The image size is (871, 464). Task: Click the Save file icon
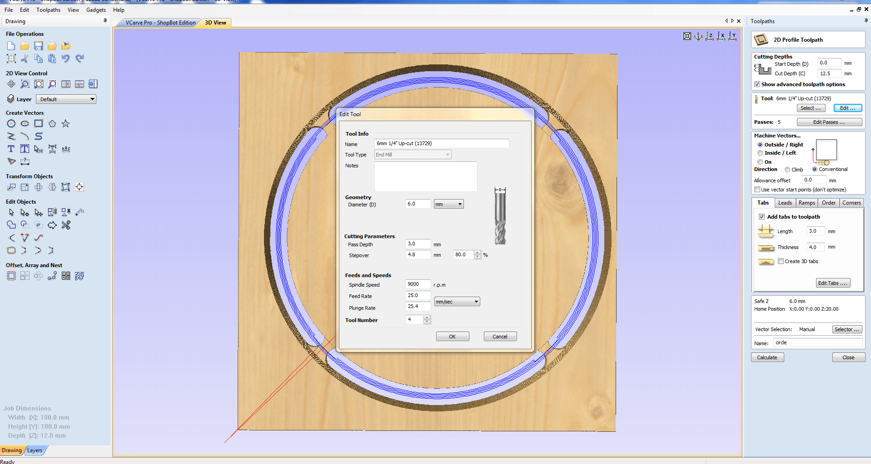pyautogui.click(x=39, y=46)
